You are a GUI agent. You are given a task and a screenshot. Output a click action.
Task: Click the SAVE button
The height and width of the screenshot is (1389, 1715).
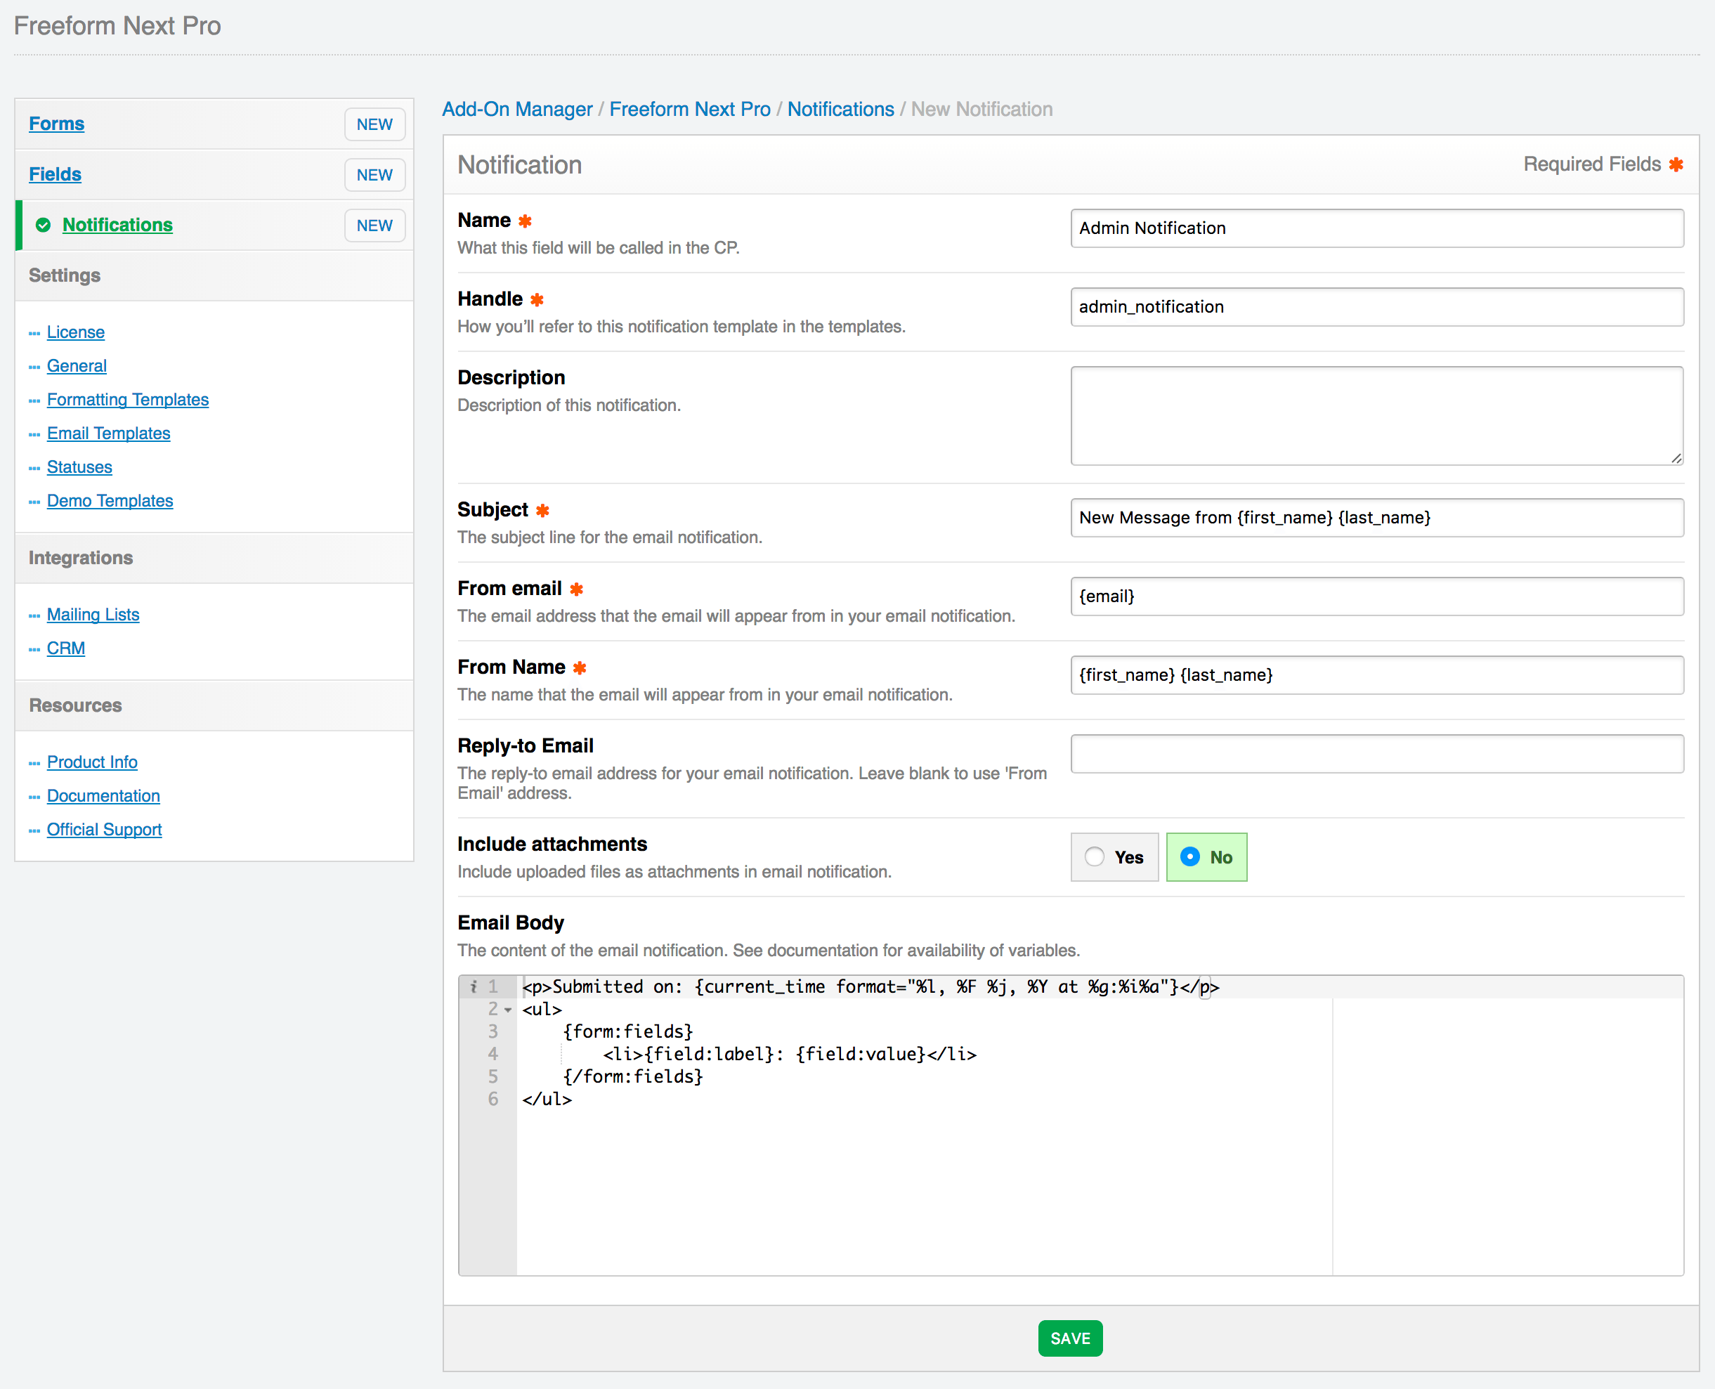coord(1071,1338)
